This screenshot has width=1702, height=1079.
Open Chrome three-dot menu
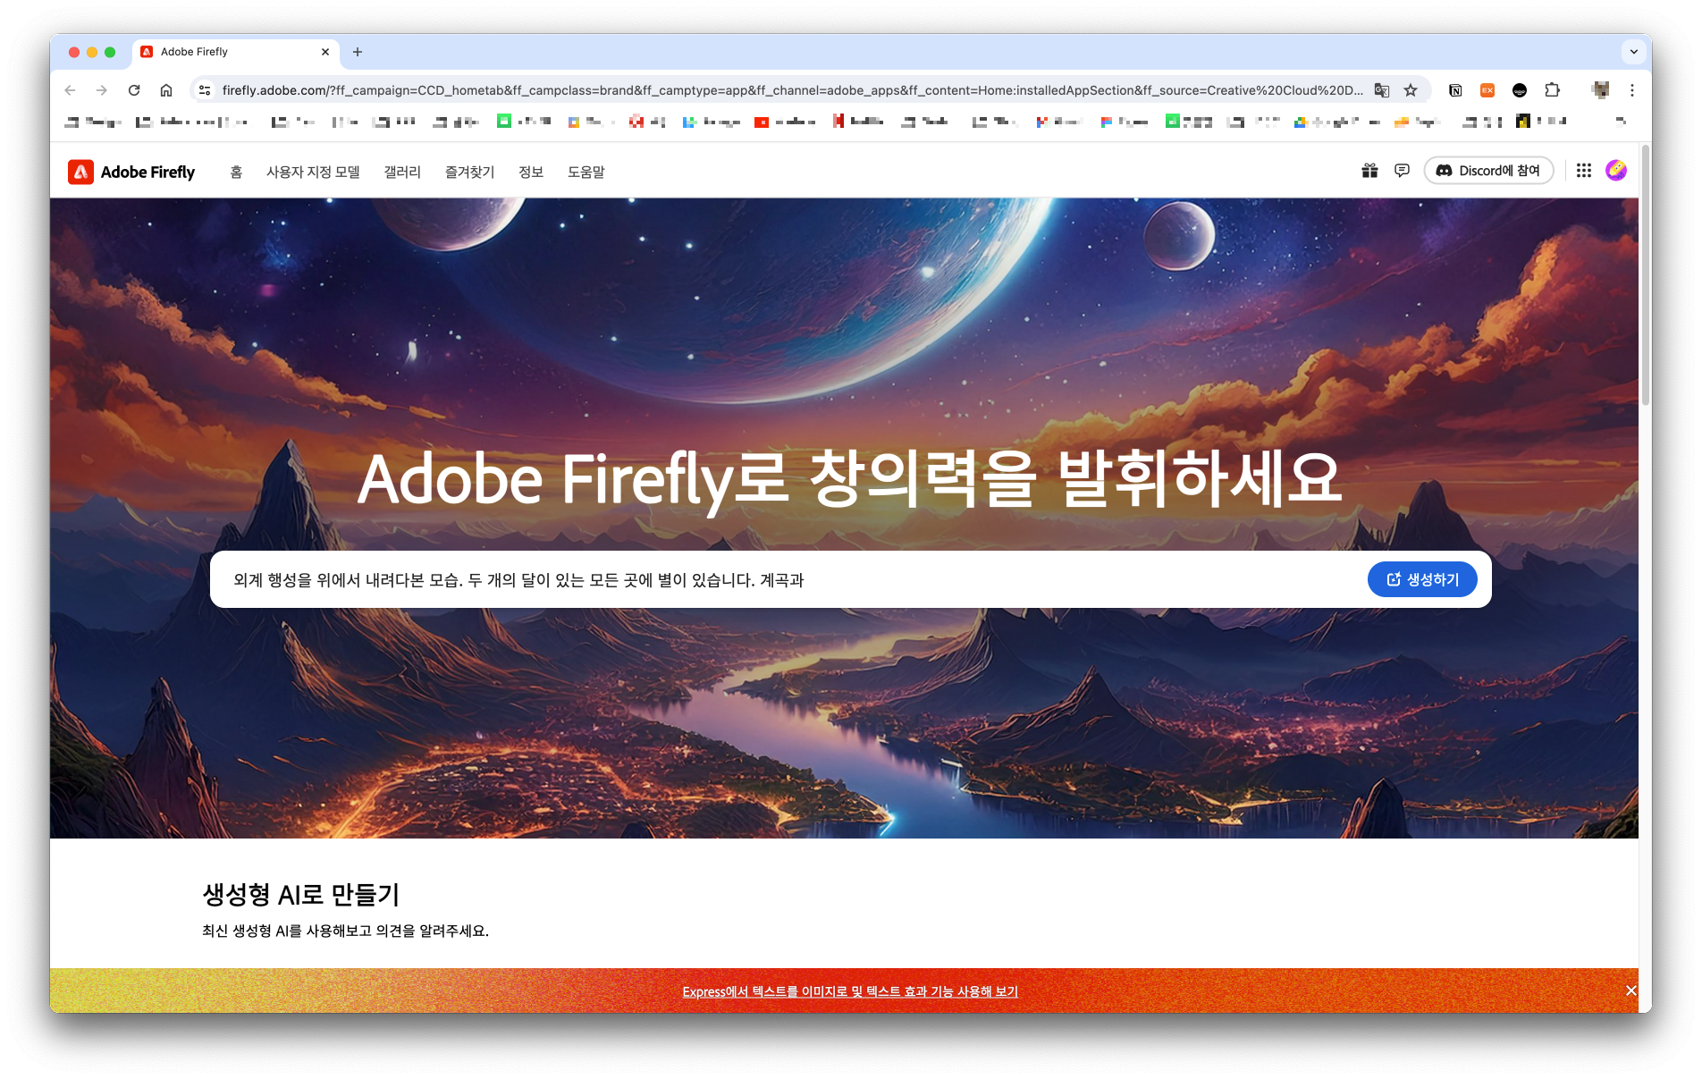(x=1632, y=90)
